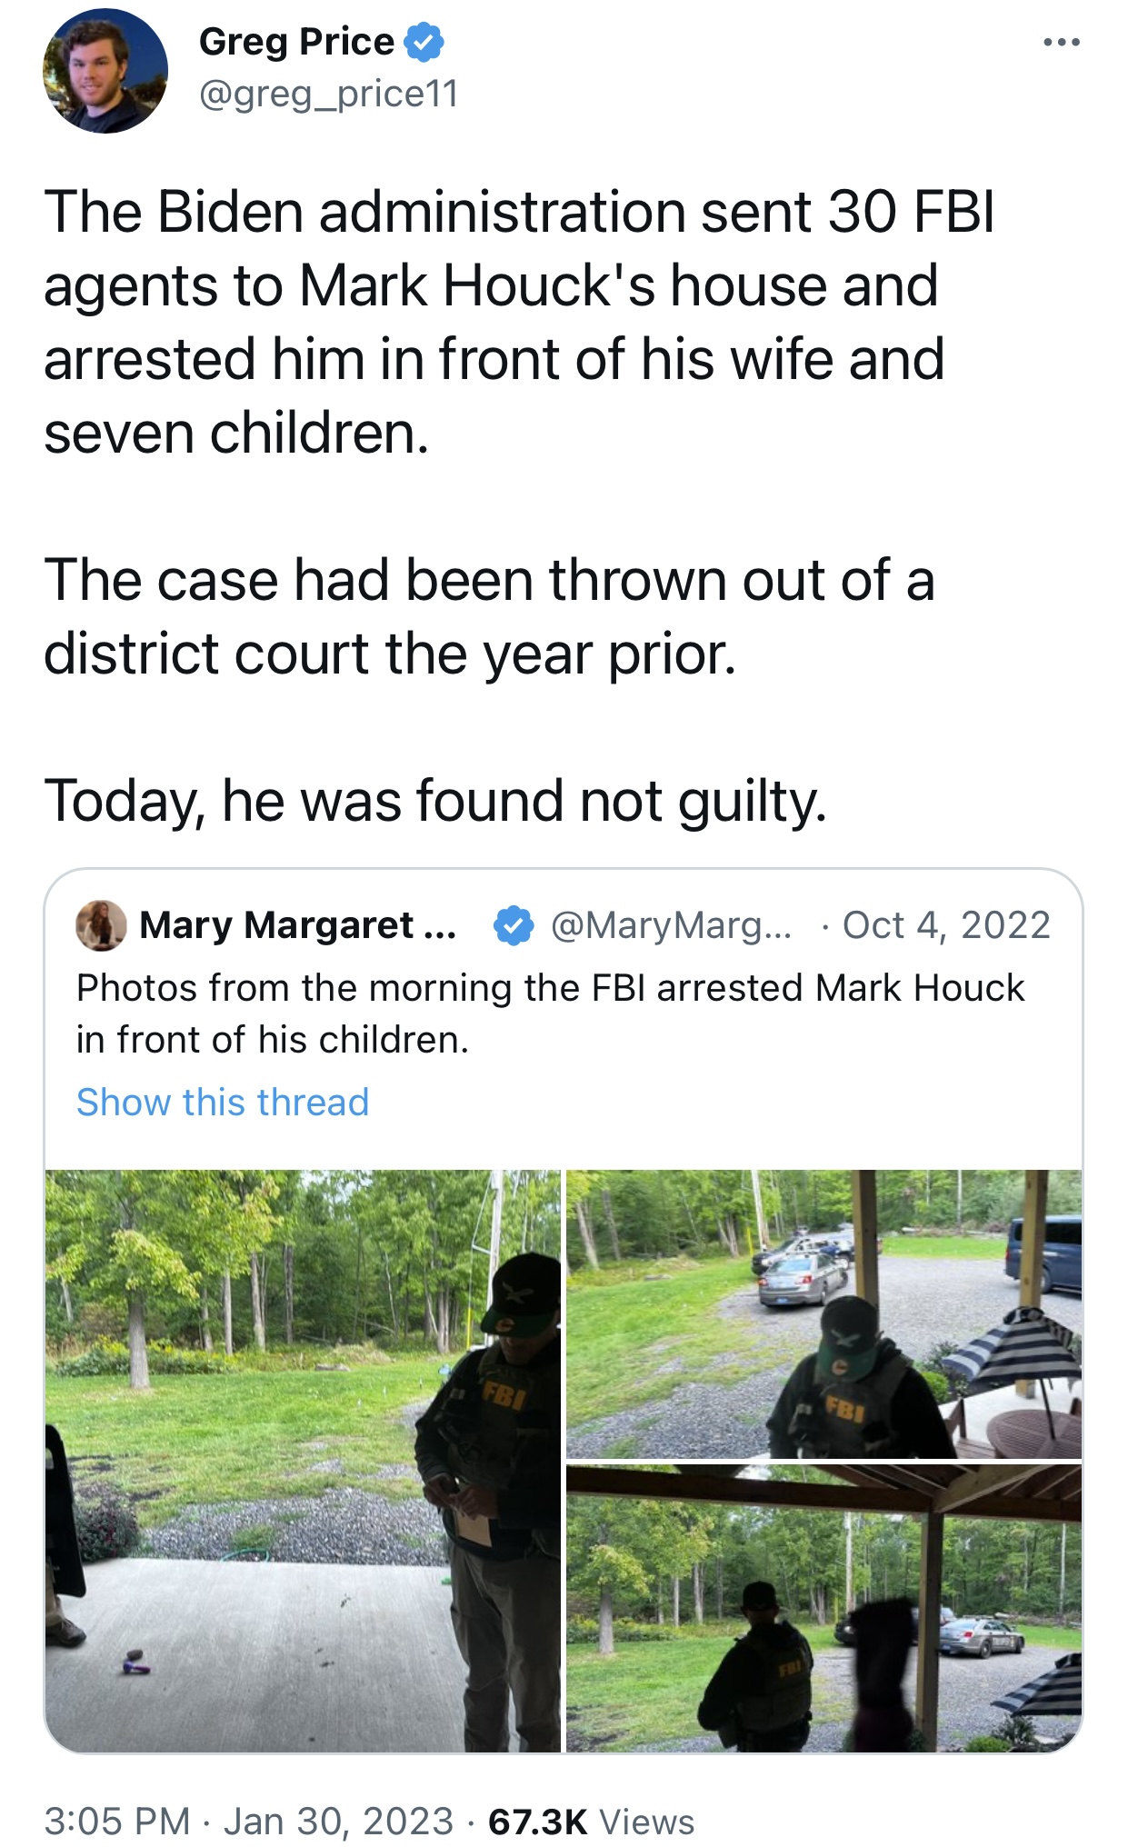Open the @greg_price11 handle

coord(328,94)
